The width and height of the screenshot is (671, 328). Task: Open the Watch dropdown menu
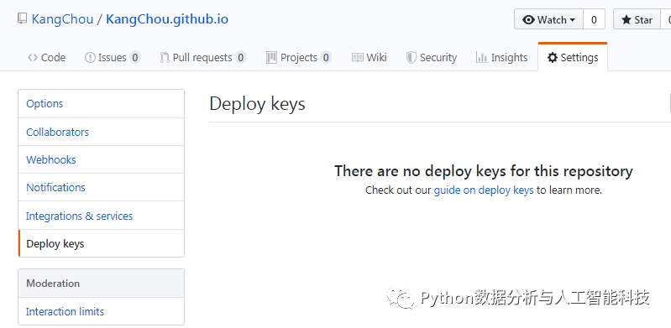pos(548,19)
